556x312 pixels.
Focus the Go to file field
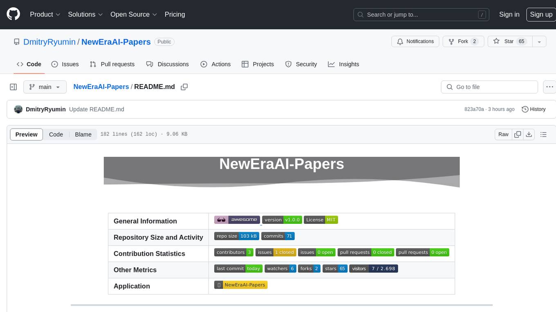(489, 87)
